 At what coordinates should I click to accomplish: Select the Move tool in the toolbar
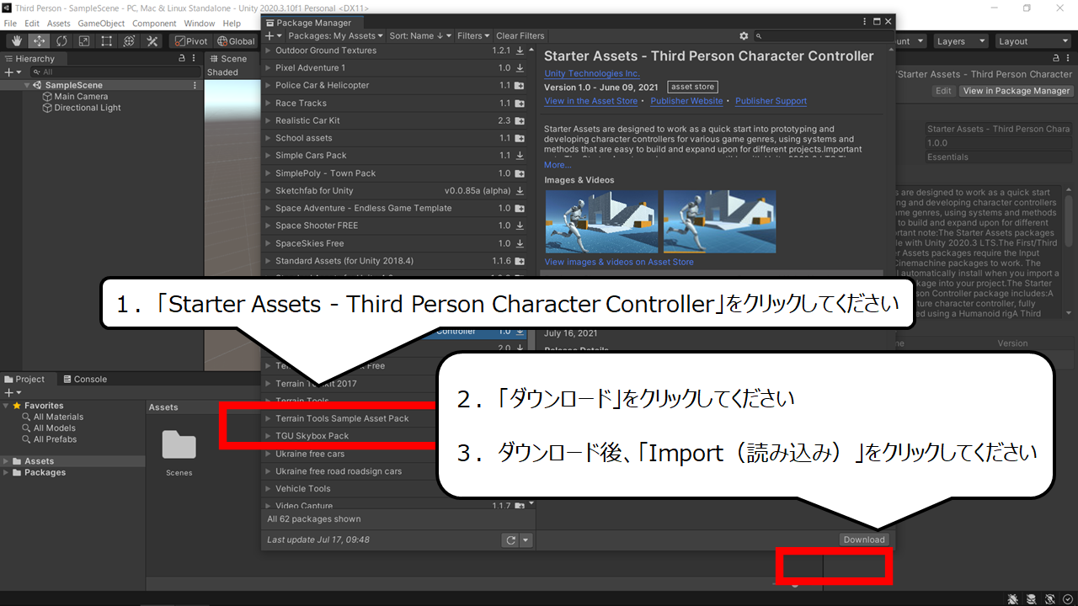39,41
